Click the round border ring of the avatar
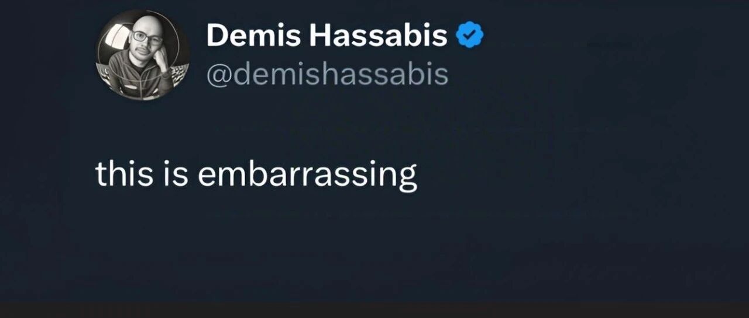The height and width of the screenshot is (318, 749). 142,10
